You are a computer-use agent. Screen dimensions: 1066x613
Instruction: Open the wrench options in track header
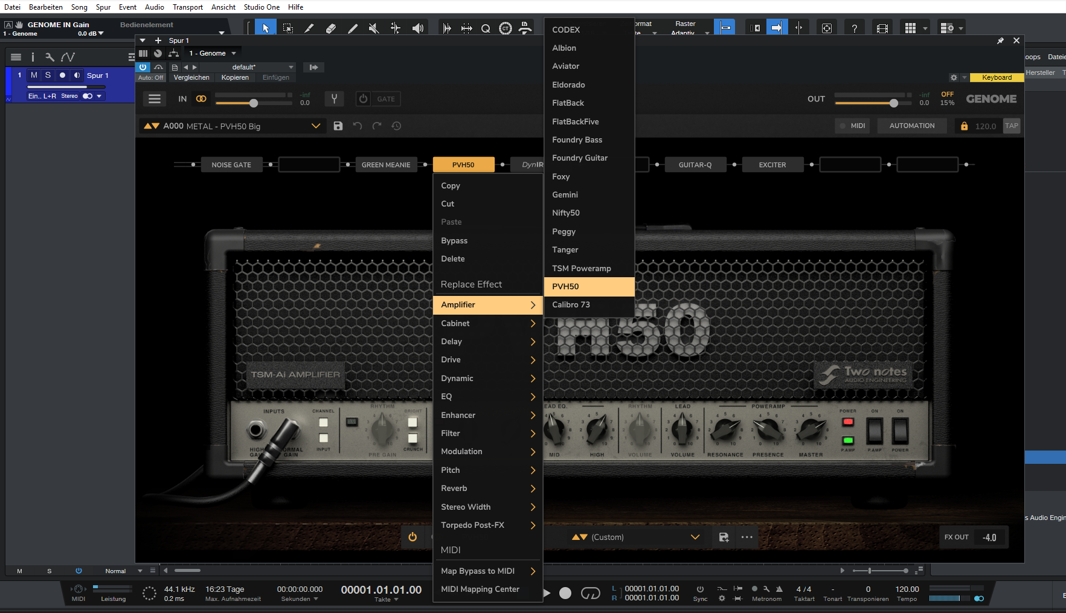click(50, 57)
